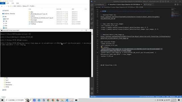The image size is (182, 102).
Task: Click the Anaconda Prompt vertical scrollbar
Action: (92, 54)
